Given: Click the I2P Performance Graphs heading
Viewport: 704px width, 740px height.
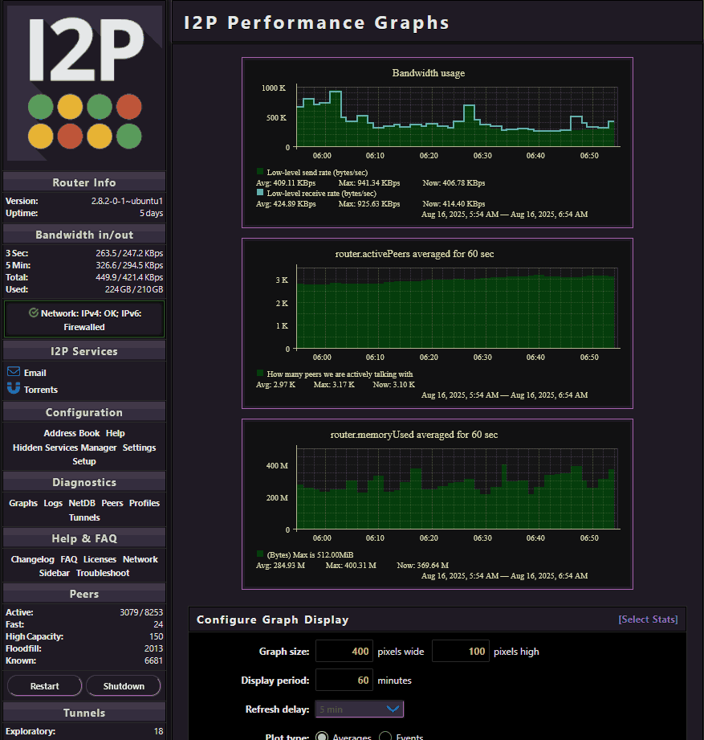Looking at the screenshot, I should tap(316, 22).
